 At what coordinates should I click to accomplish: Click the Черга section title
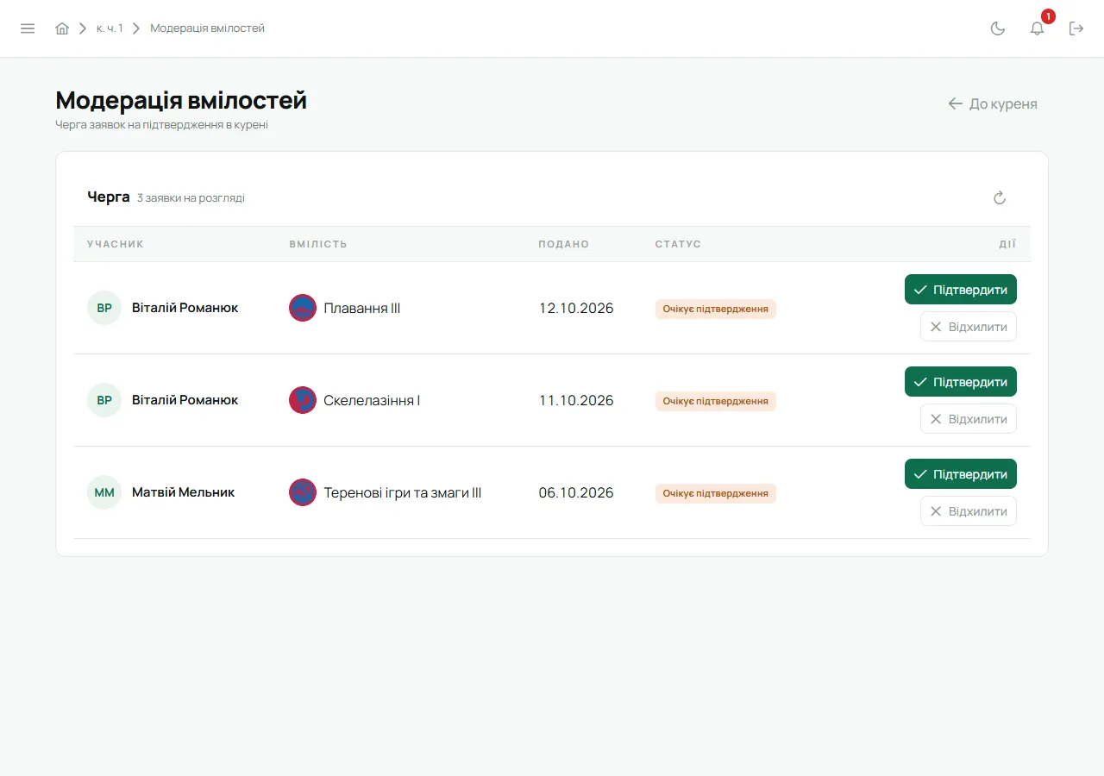109,197
